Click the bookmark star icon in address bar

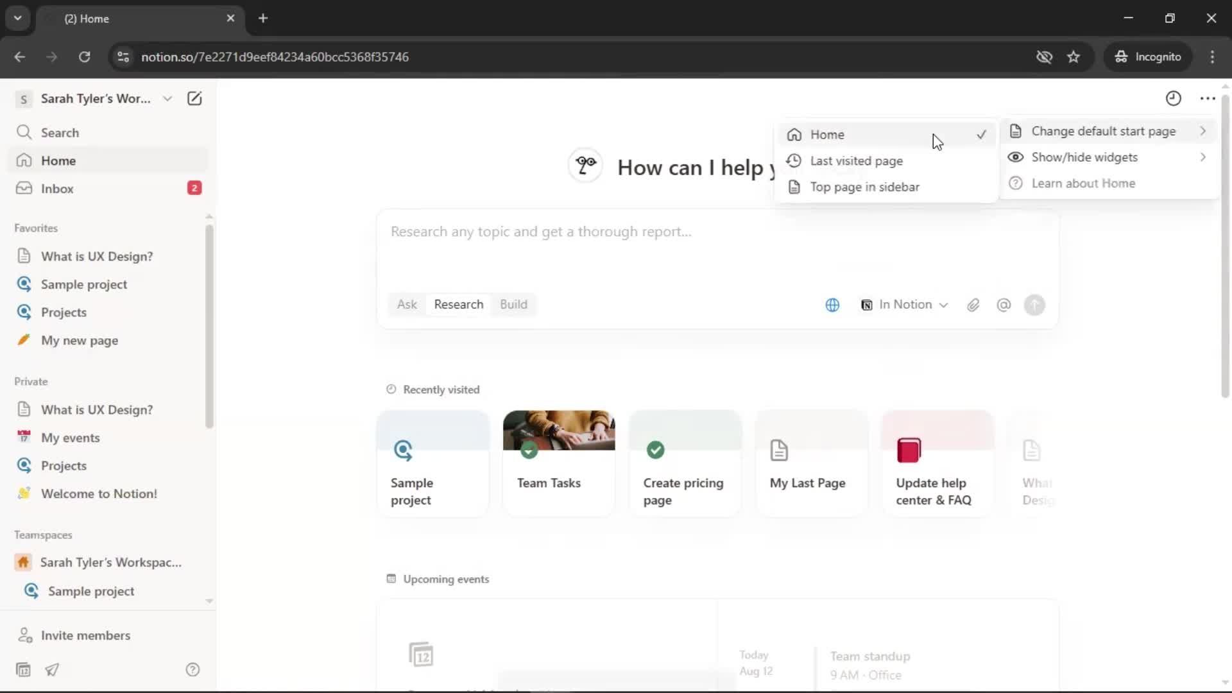click(x=1074, y=57)
